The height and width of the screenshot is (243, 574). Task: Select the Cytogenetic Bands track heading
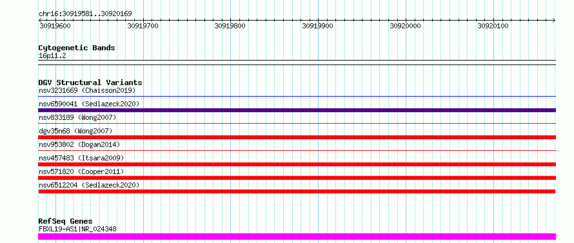click(x=77, y=48)
